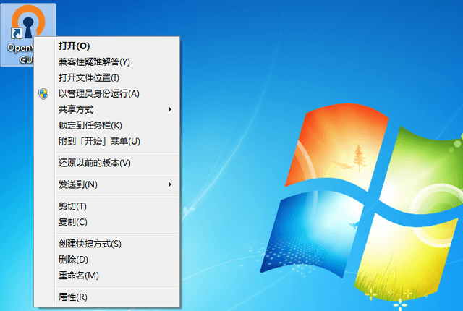Open 属性(R) properties entry
This screenshot has height=311, width=463.
click(107, 297)
